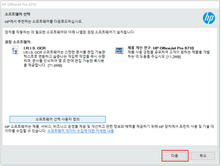Screen dimensions: 221x166
Task: Click the 소프트웨어 선택 heading
Action: 17,14
